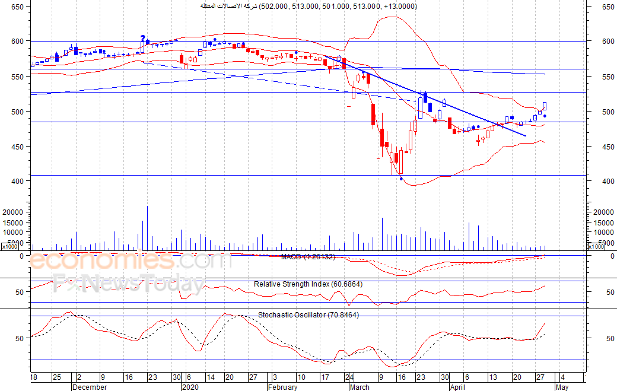Select the MACD indicator label
Viewport: 617px width, 391px height.
pos(308,257)
